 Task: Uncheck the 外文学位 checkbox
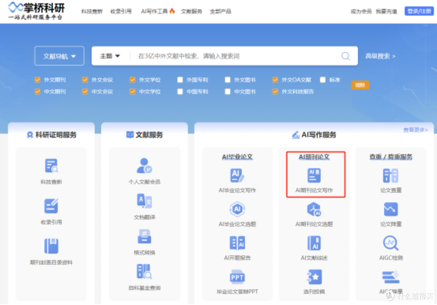coord(133,80)
